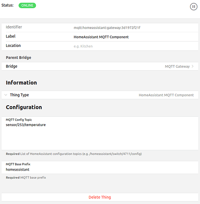Image resolution: width=200 pixels, height=204 pixels.
Task: Click the Delete Thing button
Action: pos(100,197)
